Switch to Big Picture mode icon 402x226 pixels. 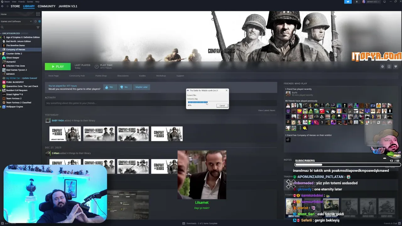(385, 2)
